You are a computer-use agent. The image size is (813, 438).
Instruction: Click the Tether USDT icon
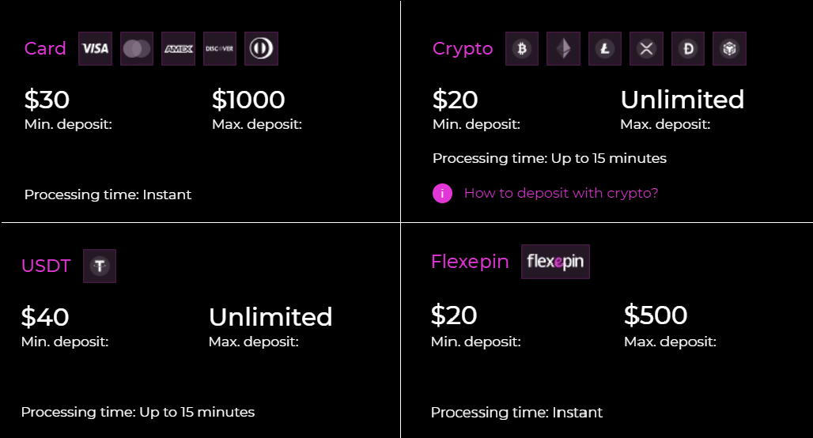click(100, 266)
